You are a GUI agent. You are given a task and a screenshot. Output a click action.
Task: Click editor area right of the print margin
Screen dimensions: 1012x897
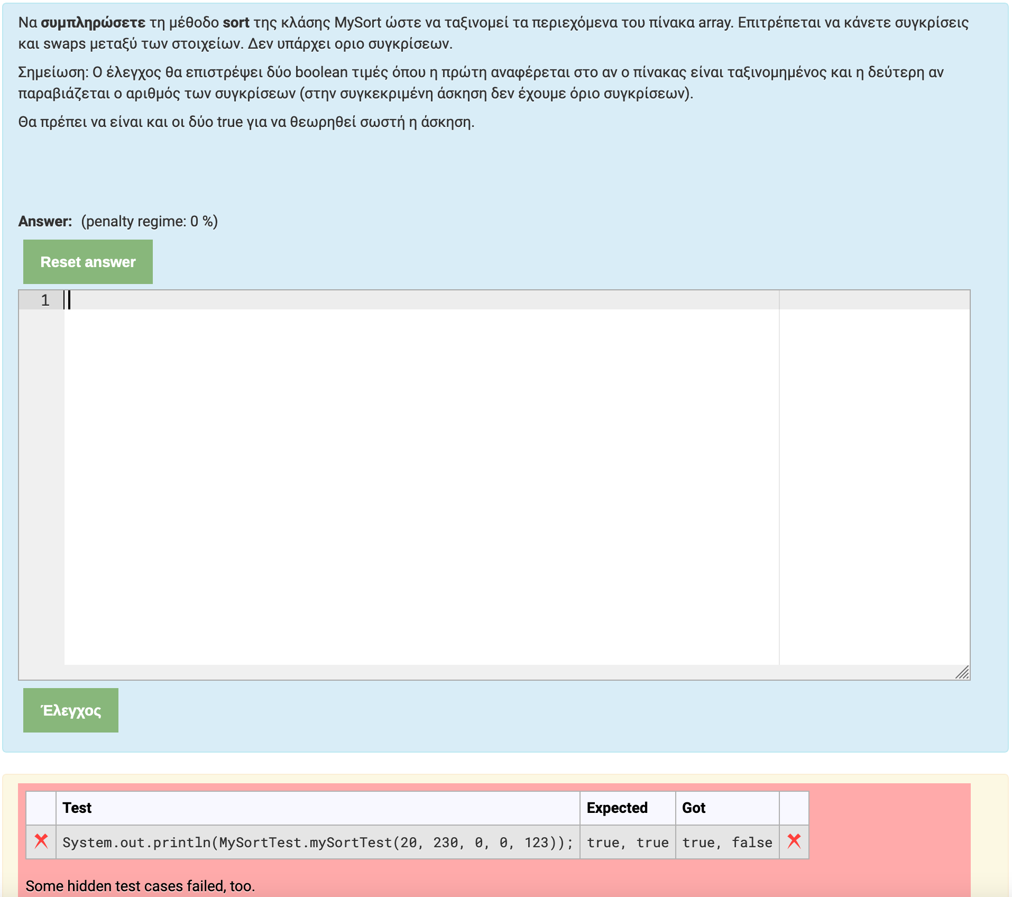tap(873, 476)
